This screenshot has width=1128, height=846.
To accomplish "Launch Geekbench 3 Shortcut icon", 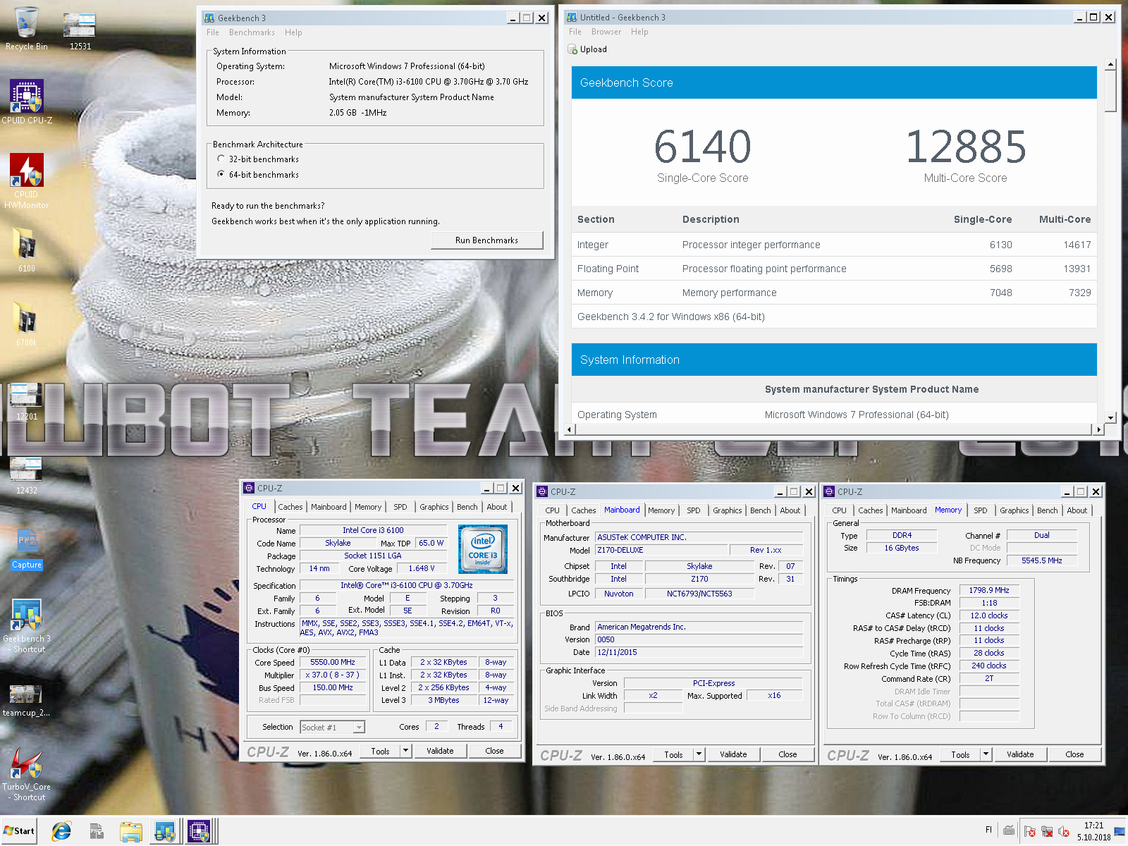I will point(27,625).
